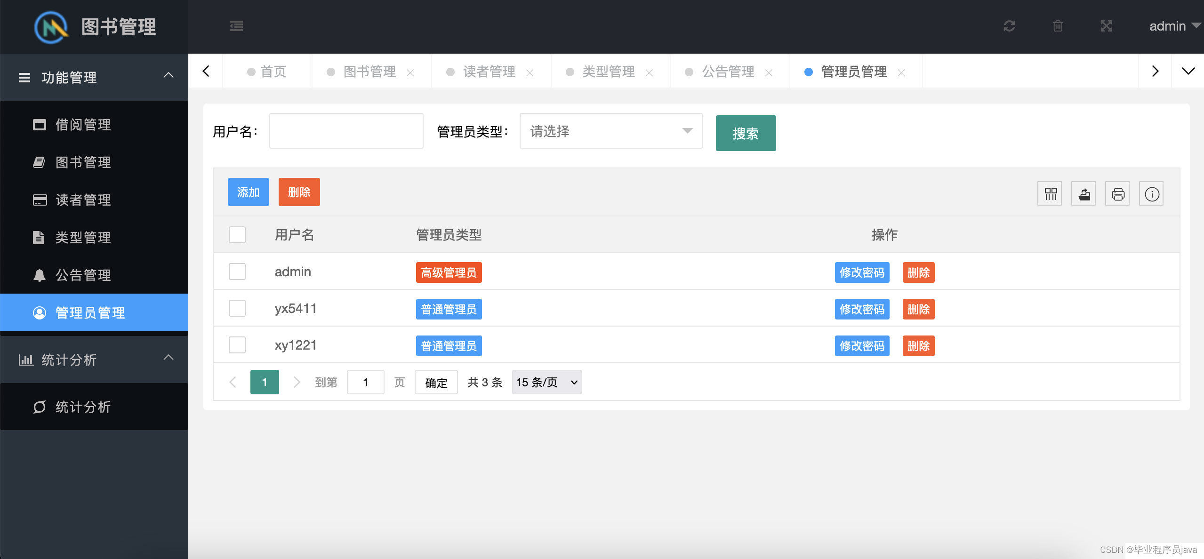Open the admin user dropdown
1204x559 pixels.
click(x=1175, y=26)
